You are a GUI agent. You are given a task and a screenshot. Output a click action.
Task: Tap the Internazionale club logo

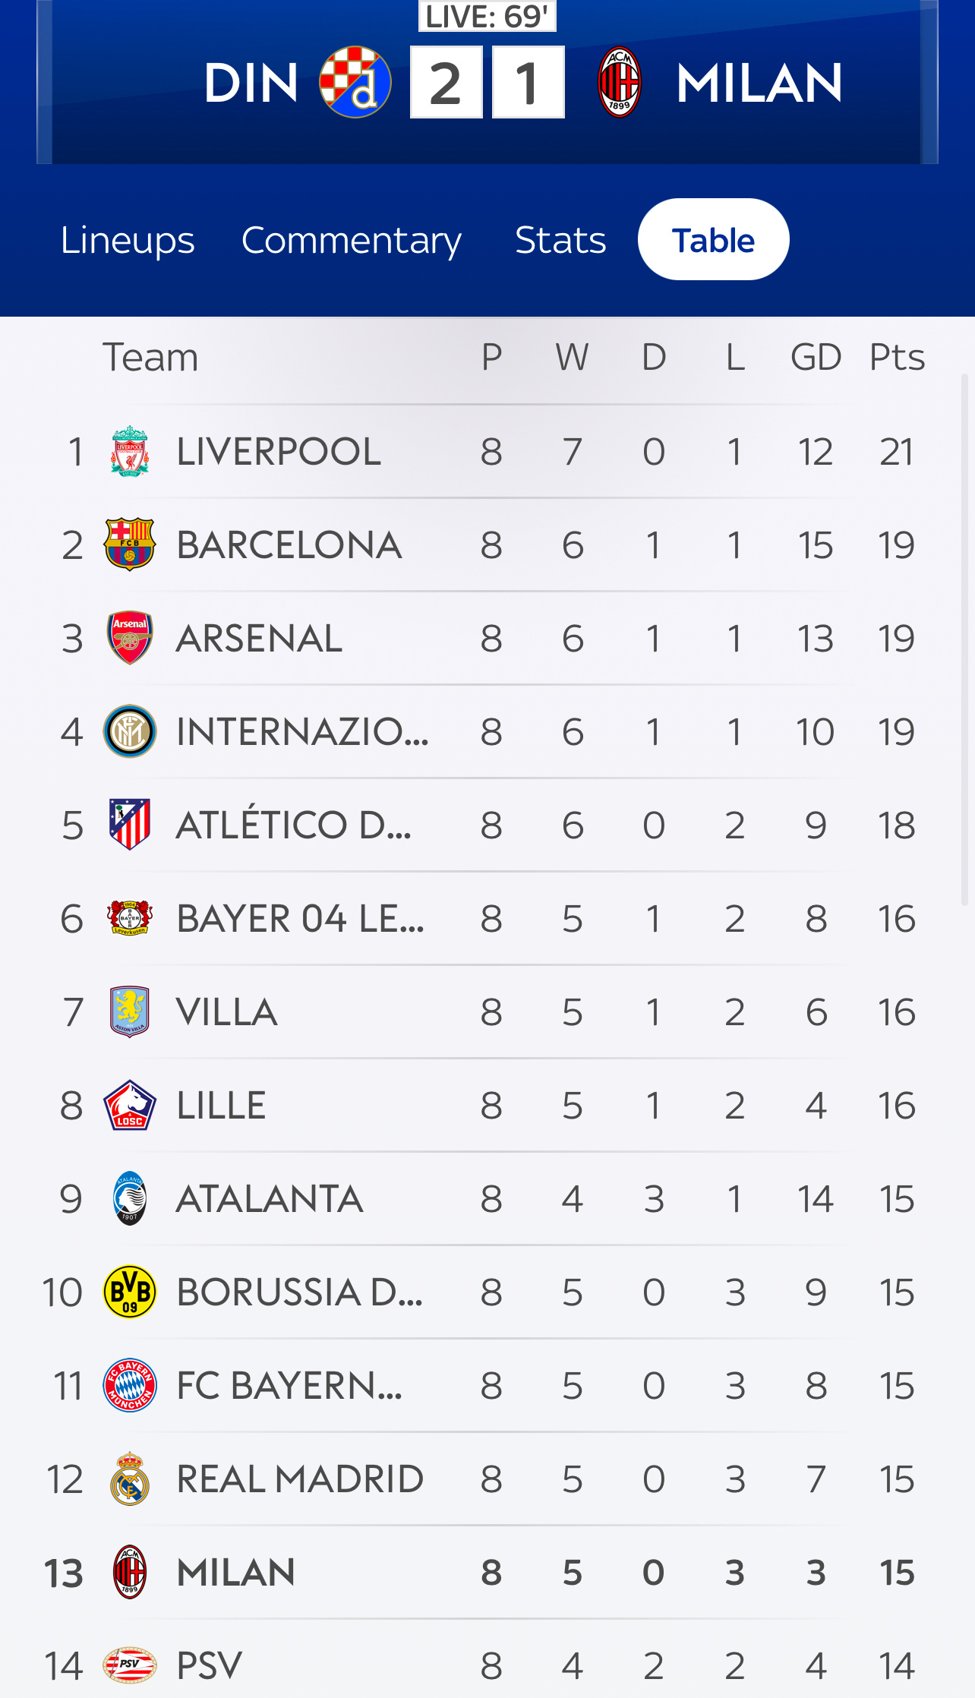pyautogui.click(x=130, y=731)
